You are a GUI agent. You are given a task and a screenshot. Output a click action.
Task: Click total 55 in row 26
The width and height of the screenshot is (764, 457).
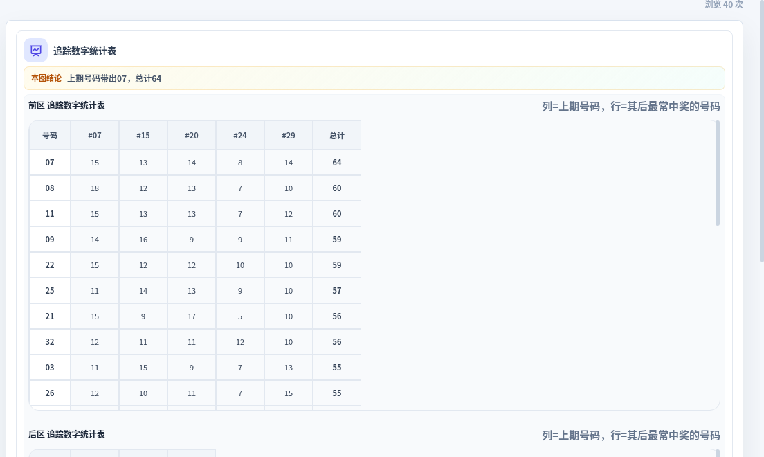coord(337,393)
